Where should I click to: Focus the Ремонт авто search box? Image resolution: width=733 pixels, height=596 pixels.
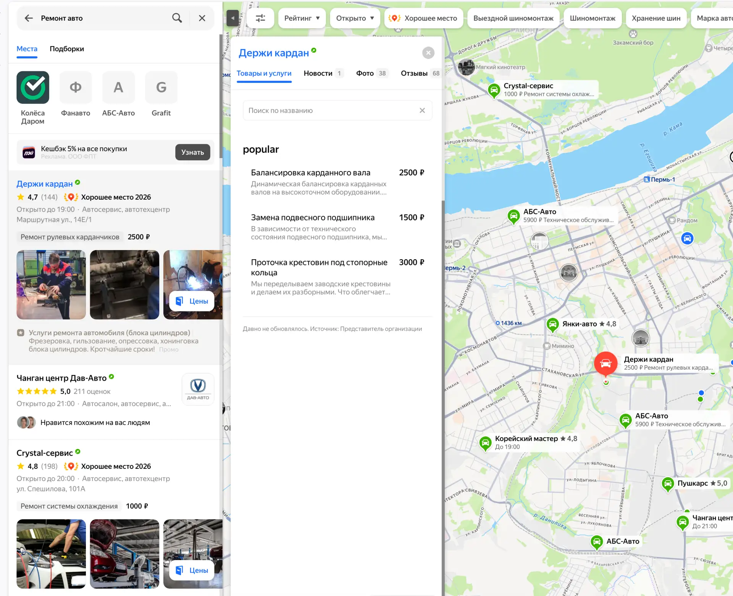point(103,18)
